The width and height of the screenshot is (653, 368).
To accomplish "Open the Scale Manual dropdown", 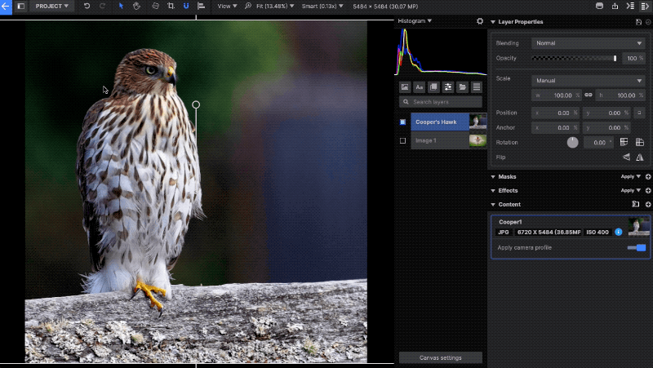I will point(588,81).
